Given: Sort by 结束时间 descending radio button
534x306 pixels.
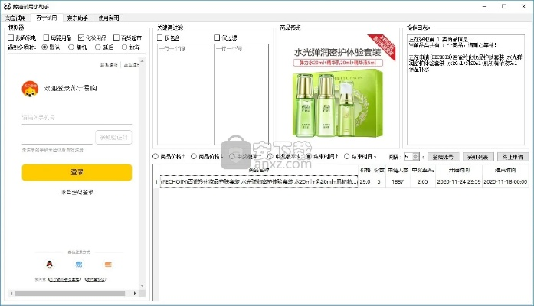Looking at the screenshot, I should (347, 156).
